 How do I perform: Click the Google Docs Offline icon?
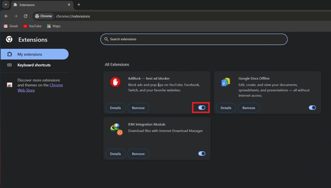(x=226, y=82)
